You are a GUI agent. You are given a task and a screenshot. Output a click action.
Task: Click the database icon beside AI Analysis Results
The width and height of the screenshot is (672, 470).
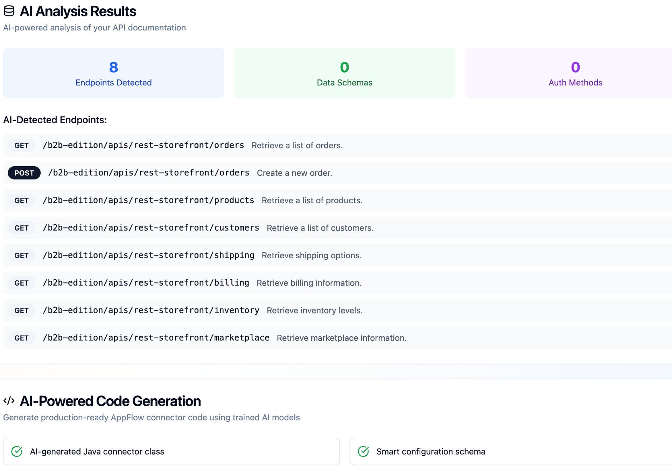tap(9, 11)
